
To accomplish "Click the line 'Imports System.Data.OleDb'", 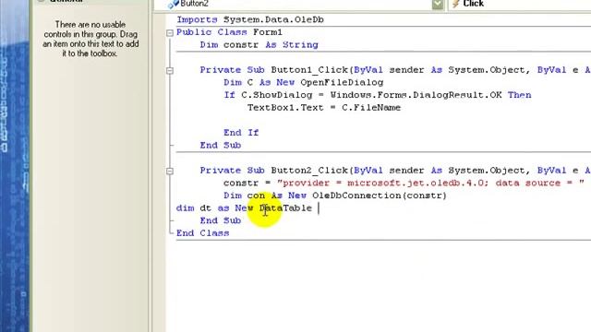I will point(250,19).
